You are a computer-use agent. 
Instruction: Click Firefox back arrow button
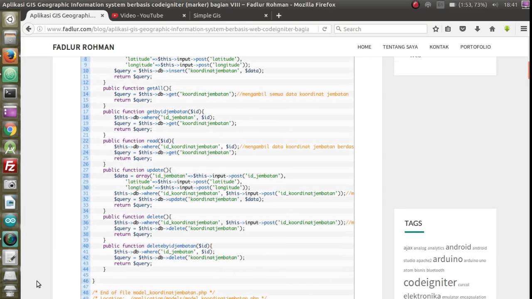tap(28, 29)
